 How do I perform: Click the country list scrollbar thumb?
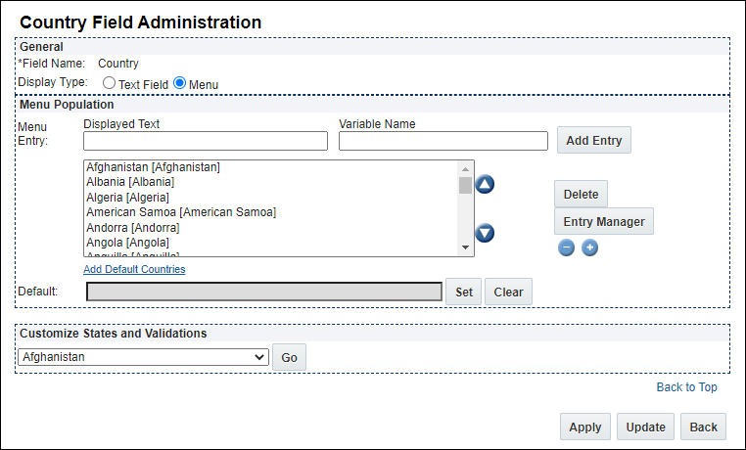(465, 185)
